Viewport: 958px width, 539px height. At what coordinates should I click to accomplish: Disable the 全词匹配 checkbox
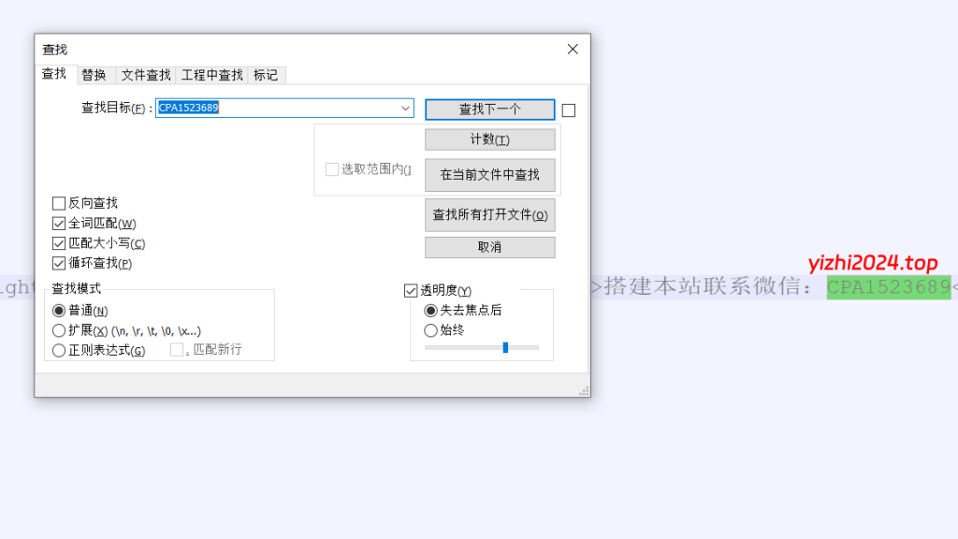point(59,223)
